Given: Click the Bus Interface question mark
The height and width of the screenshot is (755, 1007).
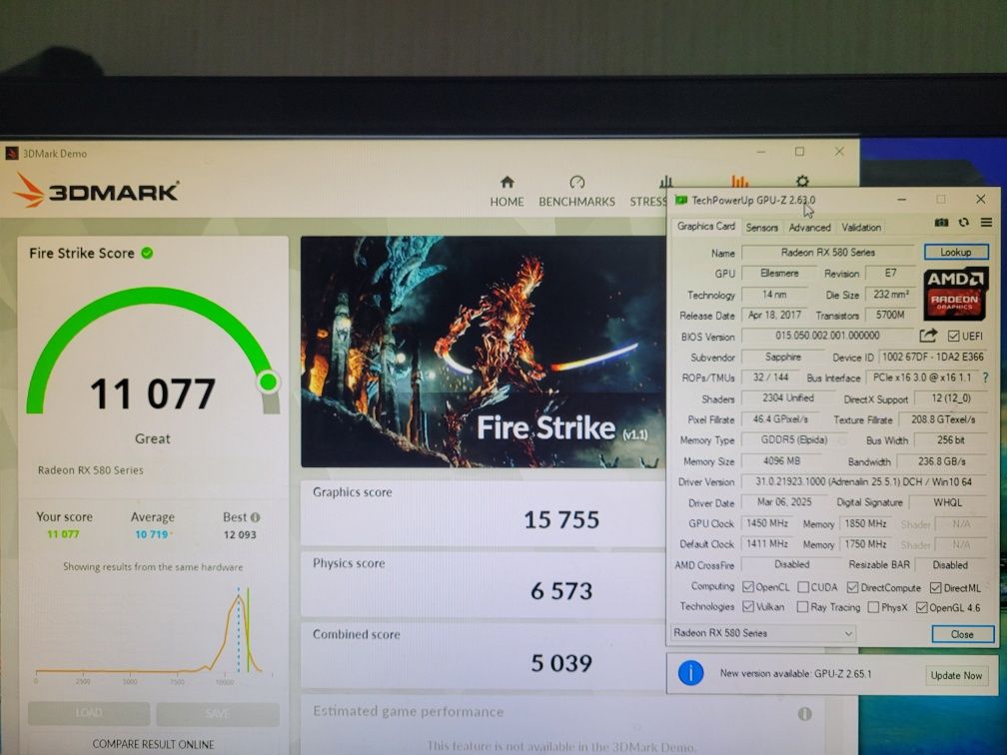Looking at the screenshot, I should pyautogui.click(x=985, y=377).
